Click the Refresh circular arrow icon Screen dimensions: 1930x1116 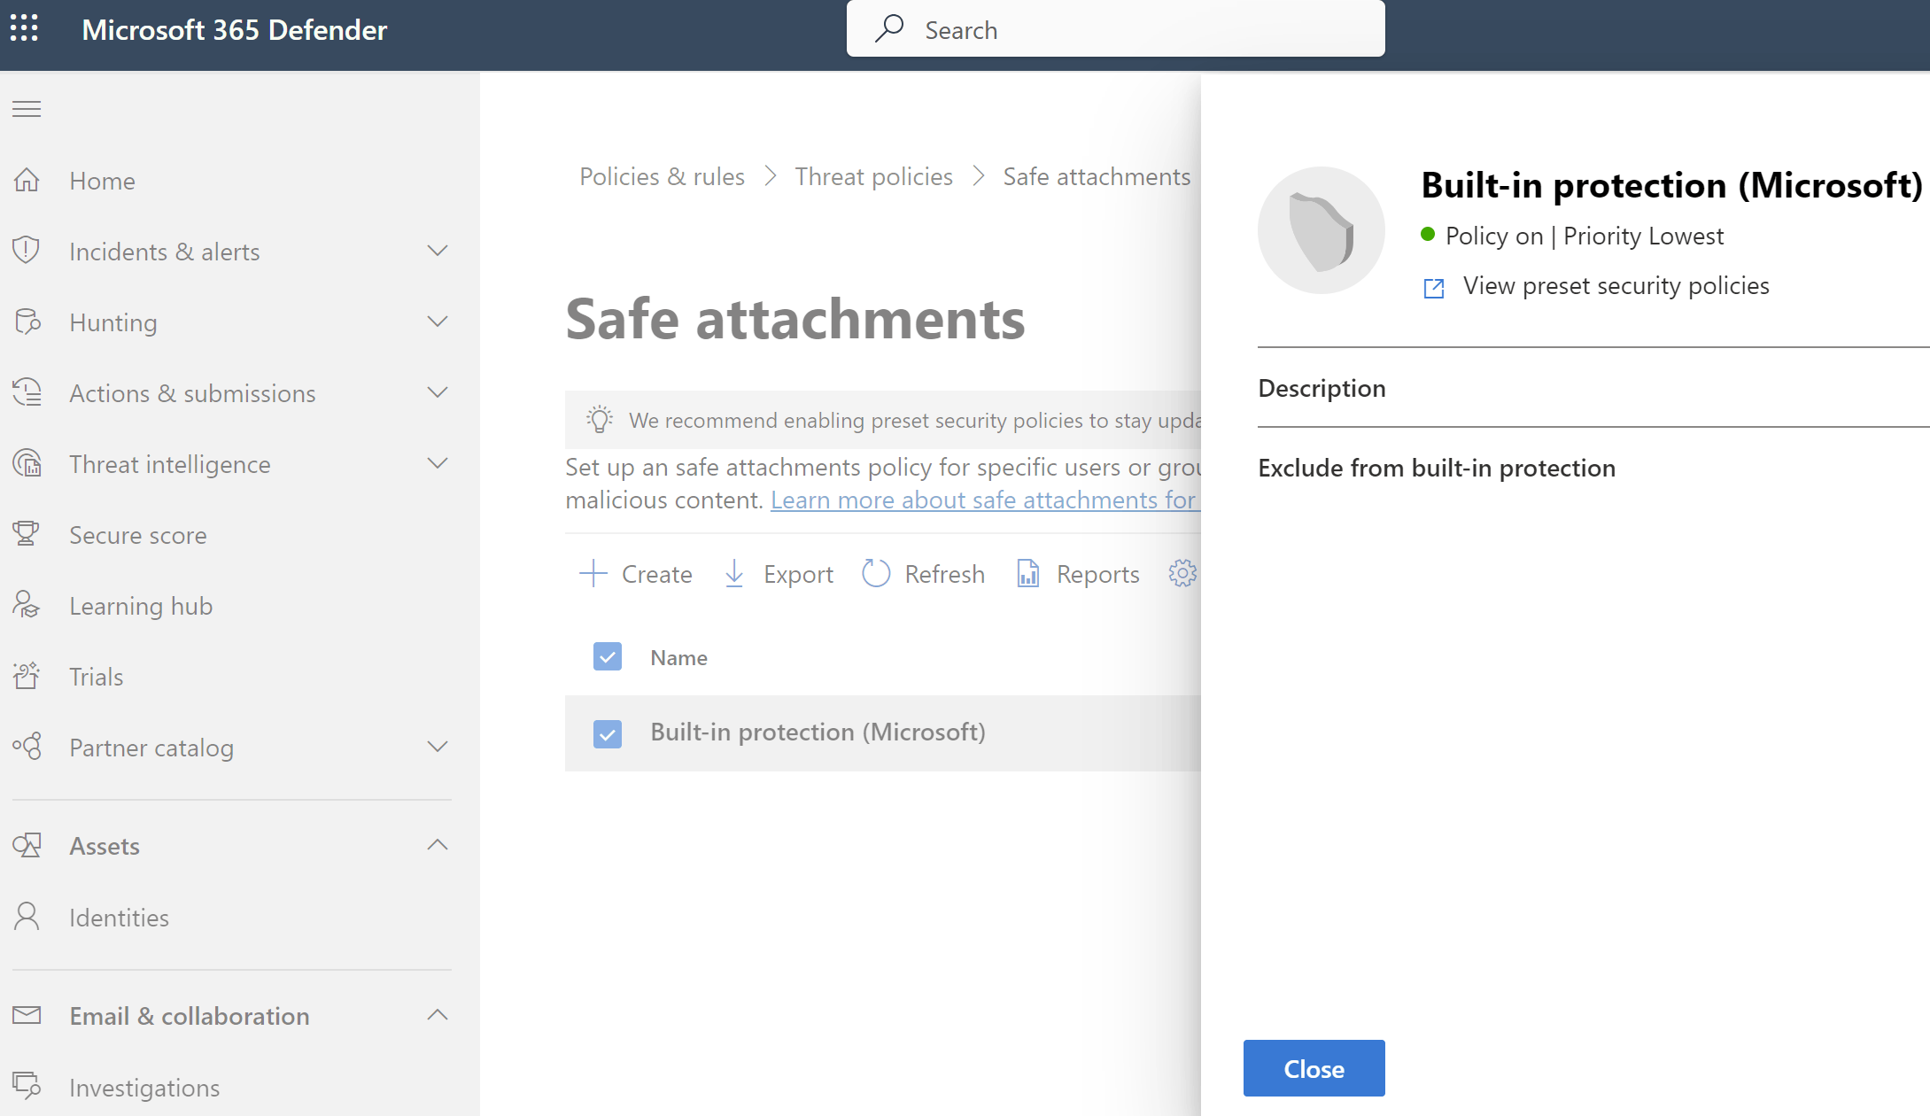[875, 574]
